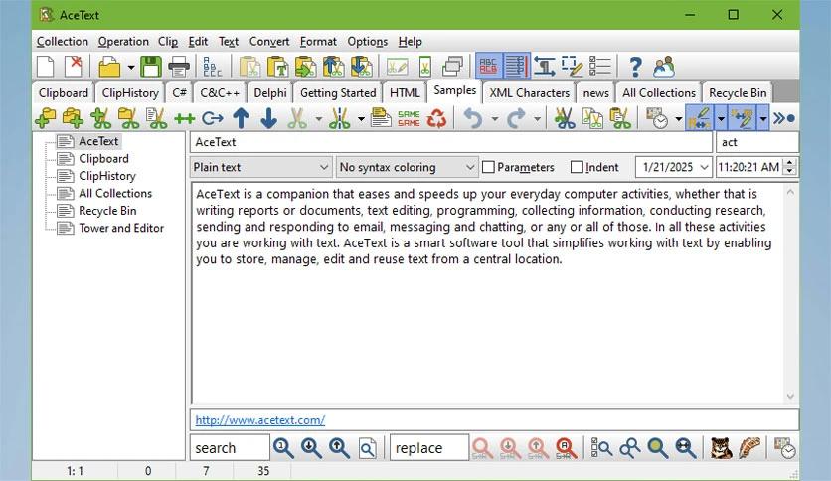Switch to the Delphi tab
Image resolution: width=831 pixels, height=481 pixels.
[270, 93]
